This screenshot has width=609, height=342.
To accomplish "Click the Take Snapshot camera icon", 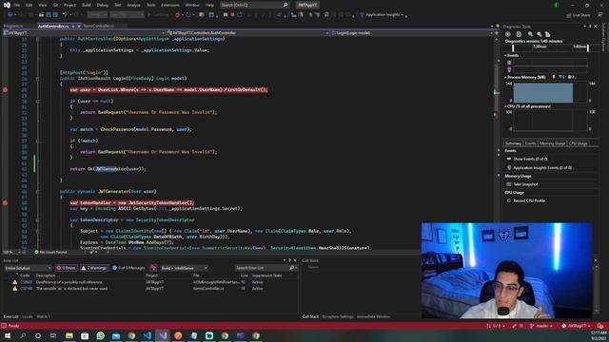I will pos(509,184).
